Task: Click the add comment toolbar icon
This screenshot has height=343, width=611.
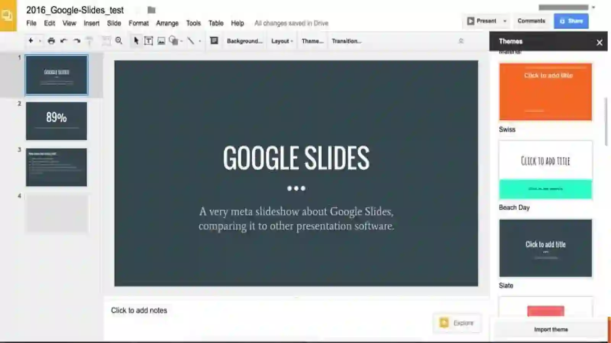Action: pos(214,40)
